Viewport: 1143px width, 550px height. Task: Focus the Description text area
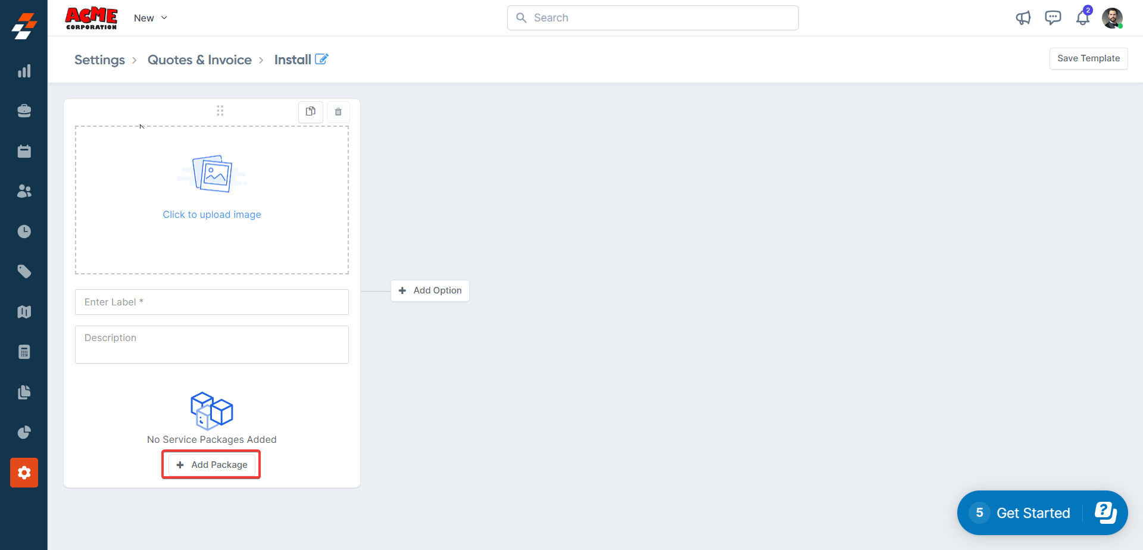pos(212,344)
